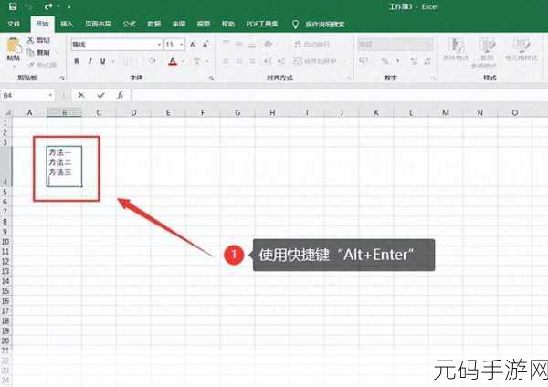Expand the Merge and Center dropdown arrow

pyautogui.click(x=344, y=61)
